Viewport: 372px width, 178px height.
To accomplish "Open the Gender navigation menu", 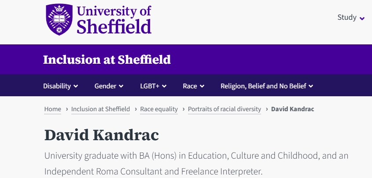I will coord(105,86).
